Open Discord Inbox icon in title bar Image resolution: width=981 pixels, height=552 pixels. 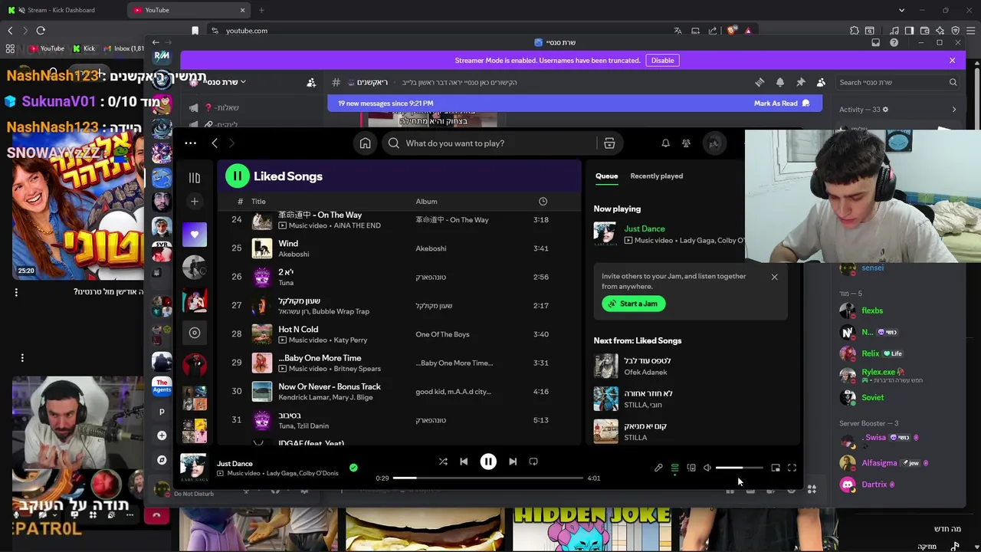tap(875, 43)
